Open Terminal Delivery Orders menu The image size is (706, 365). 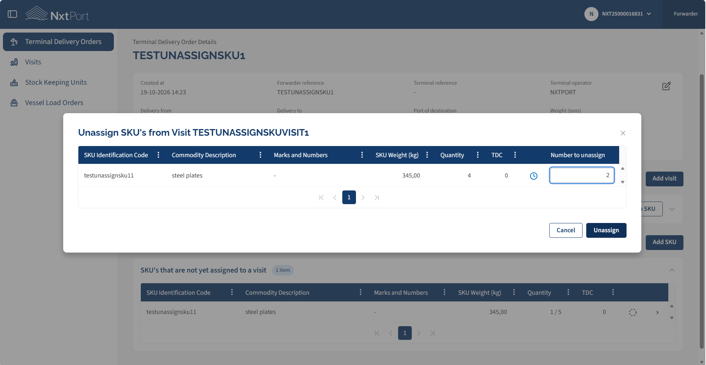click(x=58, y=42)
